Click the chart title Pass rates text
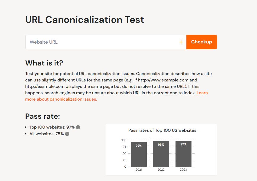Image resolution: width=257 pixels, height=181 pixels. 162,130
